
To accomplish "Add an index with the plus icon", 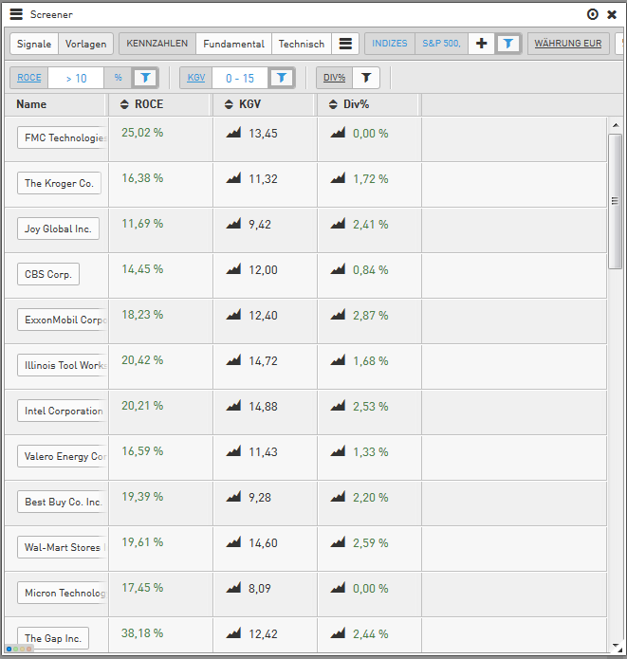I will click(x=482, y=44).
